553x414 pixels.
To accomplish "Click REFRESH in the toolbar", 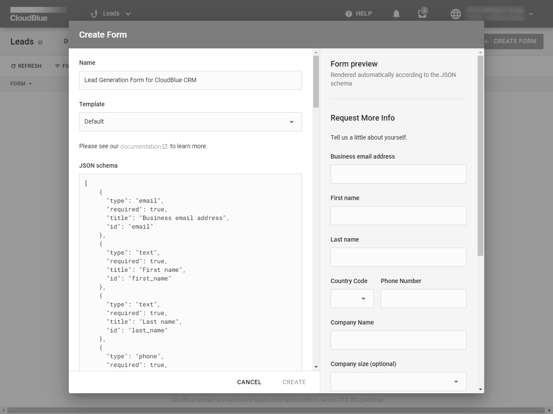I will [x=26, y=66].
